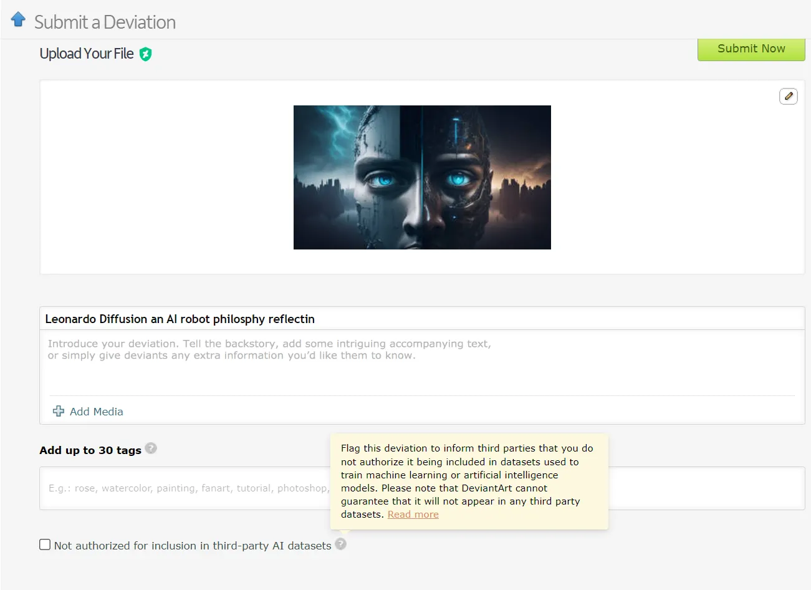This screenshot has height=590, width=811.
Task: Click the Add Media text link
Action: click(96, 412)
